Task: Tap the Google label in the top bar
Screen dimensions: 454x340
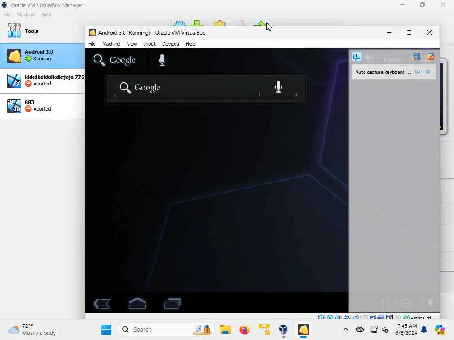Action: [x=122, y=60]
